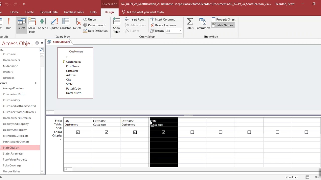Image resolution: width=321 pixels, height=180 pixels.
Task: Uncheck Show box for FirstName column
Action: click(107, 132)
